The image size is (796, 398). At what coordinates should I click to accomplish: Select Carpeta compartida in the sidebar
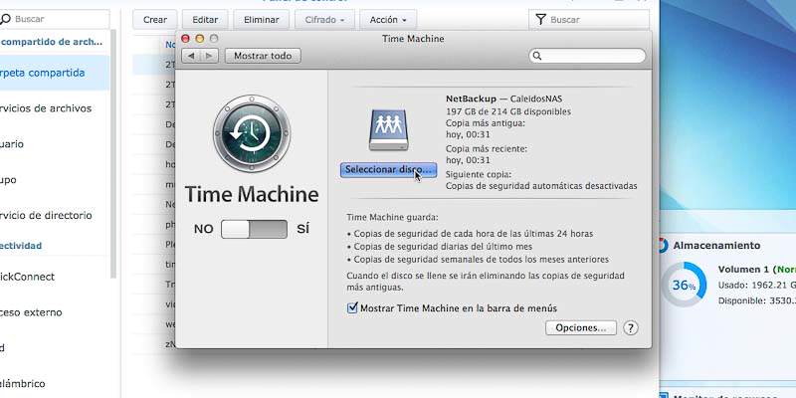point(55,73)
